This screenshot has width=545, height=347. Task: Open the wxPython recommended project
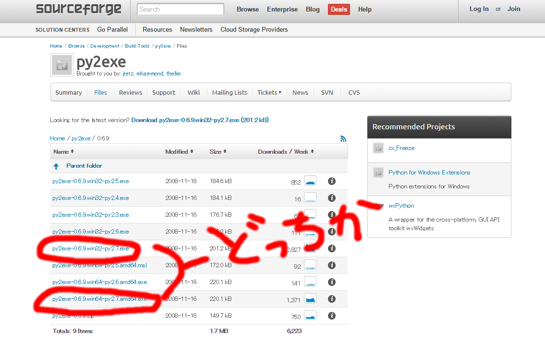tap(401, 206)
